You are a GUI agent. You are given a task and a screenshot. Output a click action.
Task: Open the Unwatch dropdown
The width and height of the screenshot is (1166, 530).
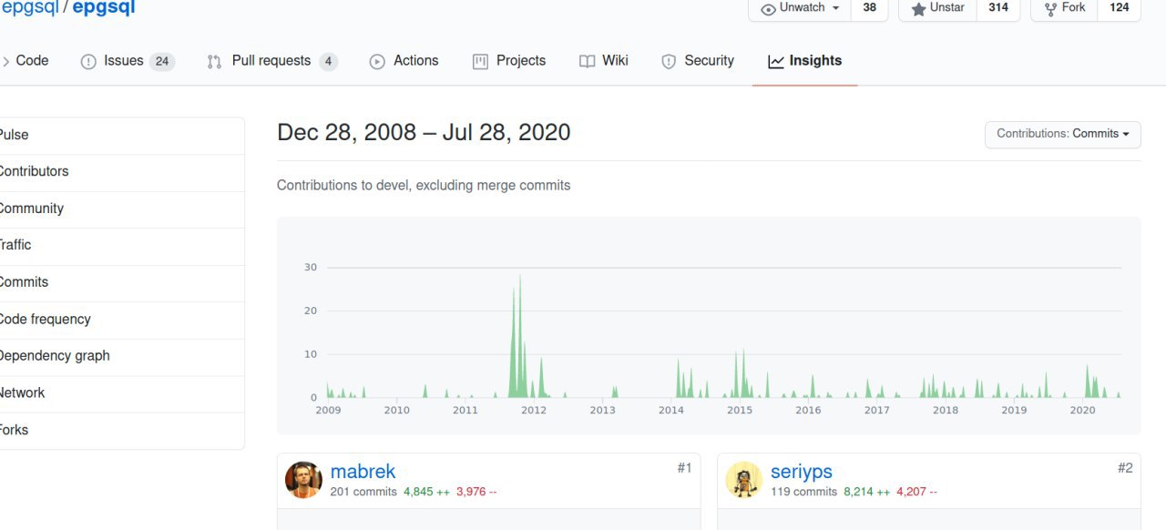tap(800, 8)
